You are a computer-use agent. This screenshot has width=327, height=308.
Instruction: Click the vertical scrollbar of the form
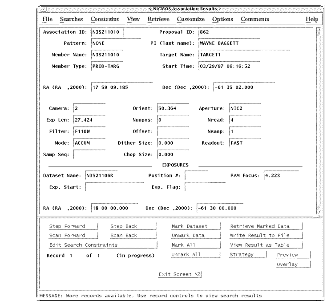pos(318,120)
